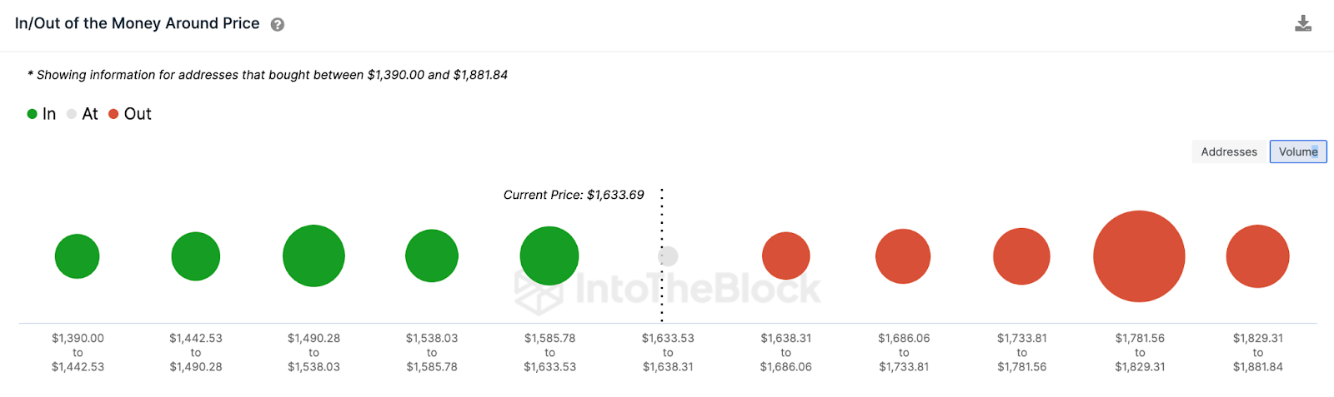Select the small gray At-the-money bubble

pyautogui.click(x=668, y=256)
